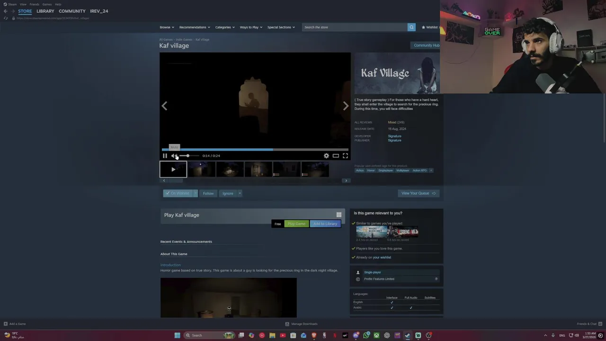Image resolution: width=606 pixels, height=341 pixels.
Task: Open Netflix from the taskbar
Action: click(x=335, y=335)
